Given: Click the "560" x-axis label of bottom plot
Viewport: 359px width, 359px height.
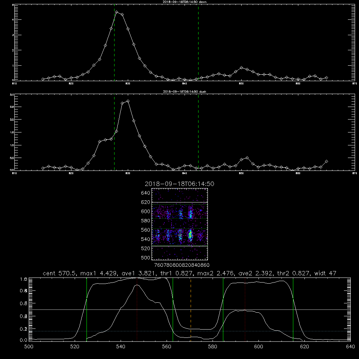Looking at the screenshot, I should tap(167, 347).
